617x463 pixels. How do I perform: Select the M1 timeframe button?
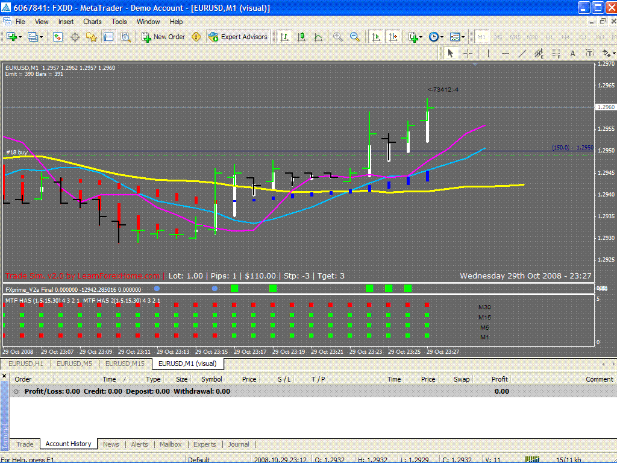click(x=481, y=37)
